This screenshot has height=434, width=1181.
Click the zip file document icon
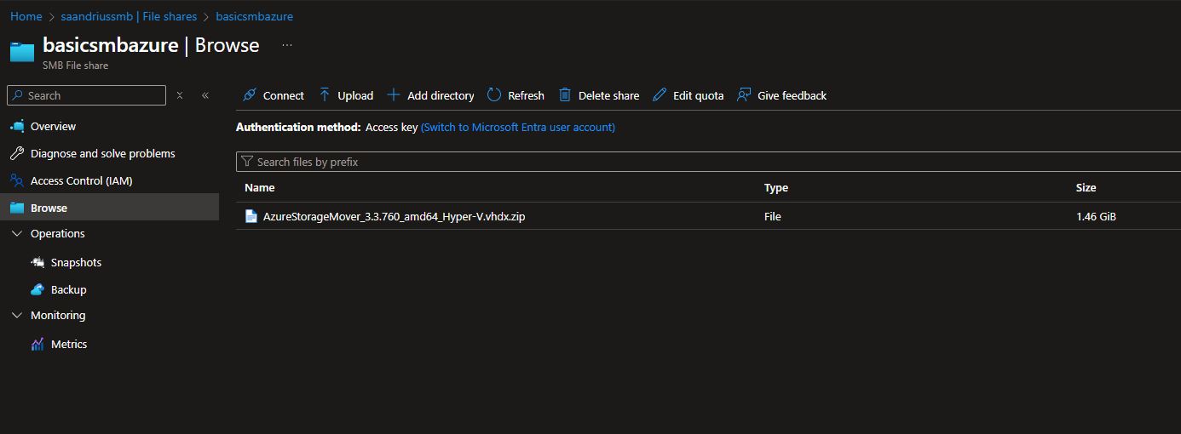(251, 216)
